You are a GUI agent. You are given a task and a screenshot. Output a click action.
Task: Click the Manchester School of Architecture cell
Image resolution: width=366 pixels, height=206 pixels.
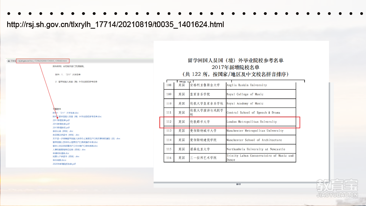click(261, 140)
